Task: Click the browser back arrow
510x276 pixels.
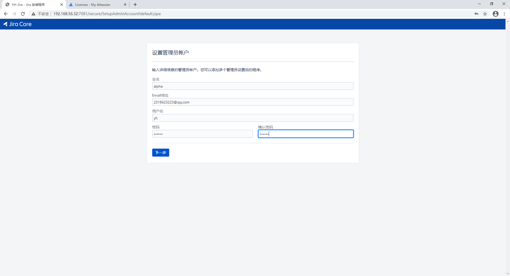Action: (6, 14)
